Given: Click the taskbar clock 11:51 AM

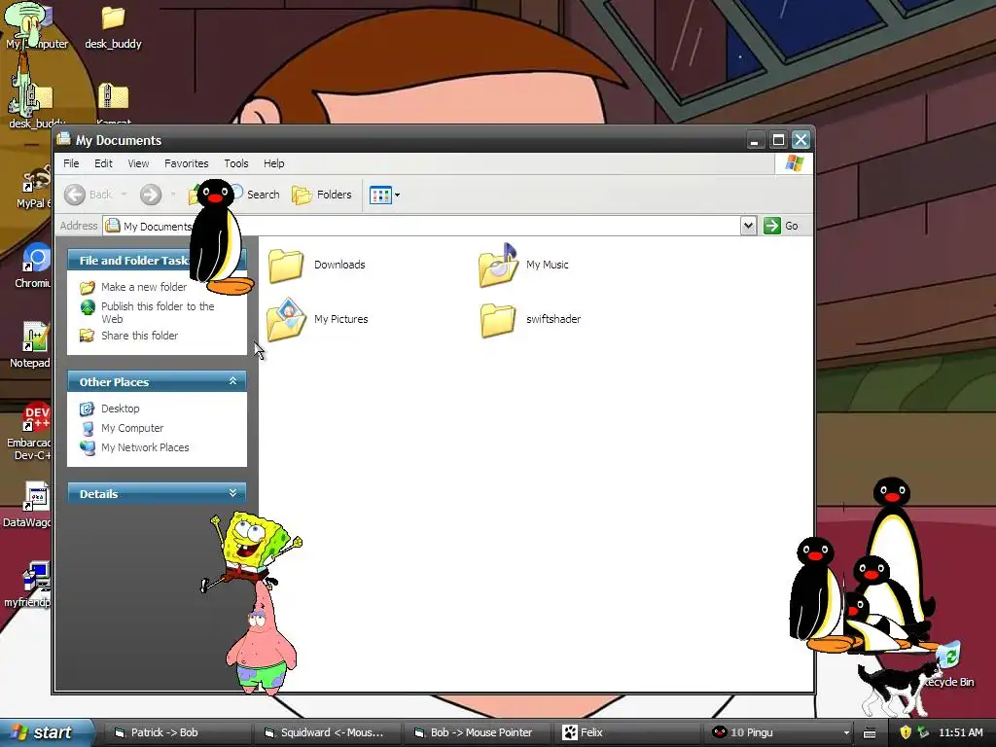Looking at the screenshot, I should pos(960,732).
